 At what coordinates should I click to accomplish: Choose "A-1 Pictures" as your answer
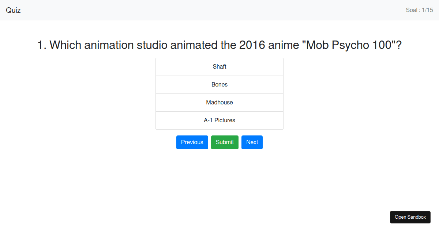pos(219,120)
